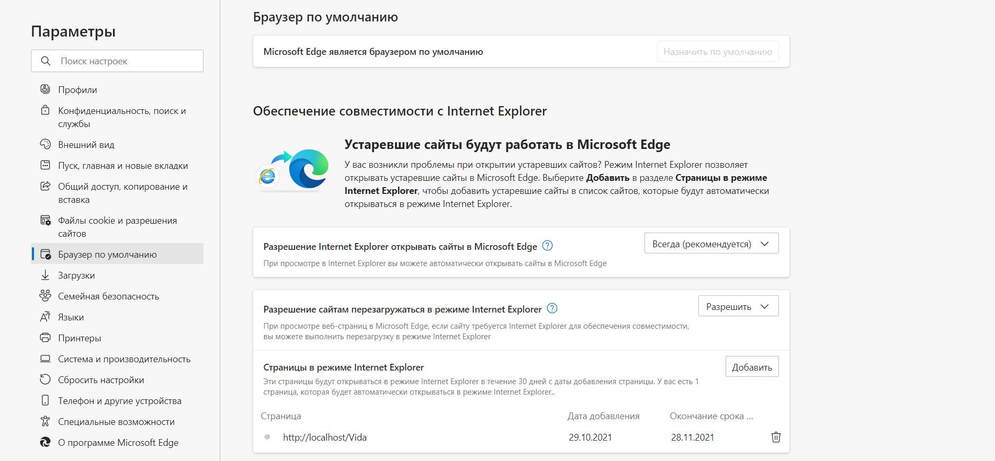
Task: Open the Разрешить dropdown
Action: click(738, 306)
